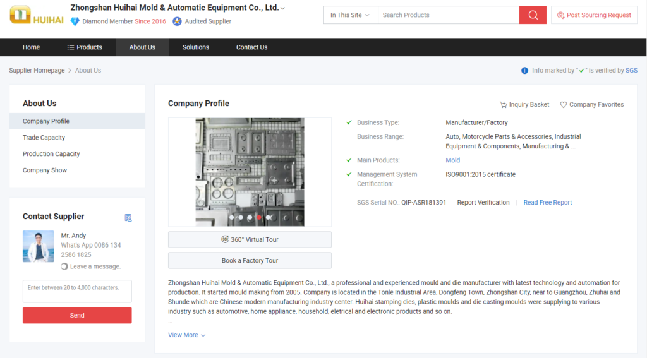Open the Products menu

(x=85, y=47)
